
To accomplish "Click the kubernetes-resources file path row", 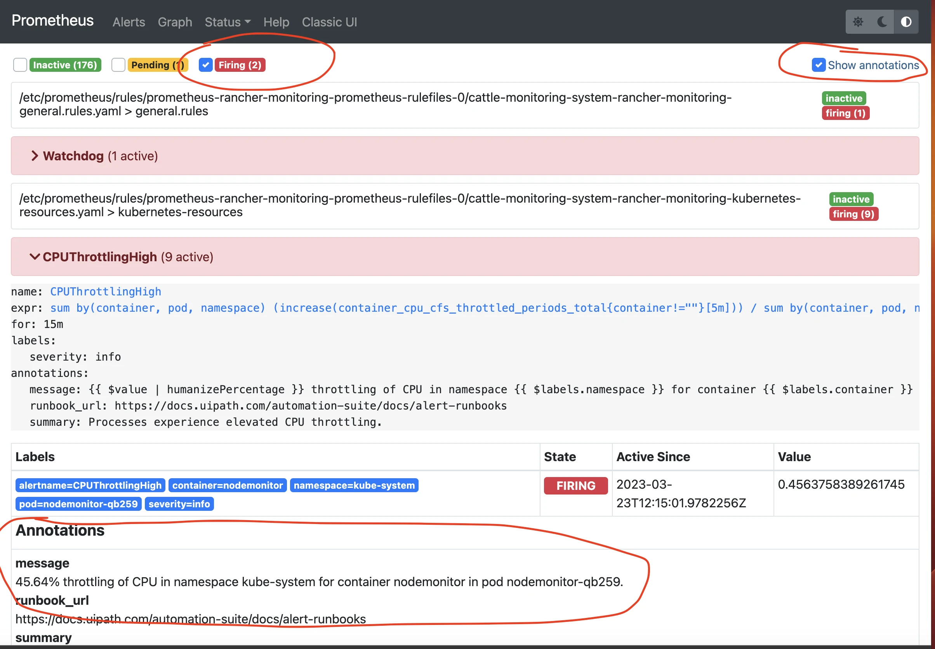I will (x=465, y=206).
